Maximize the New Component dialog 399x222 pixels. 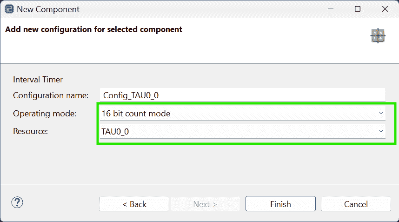pos(357,9)
